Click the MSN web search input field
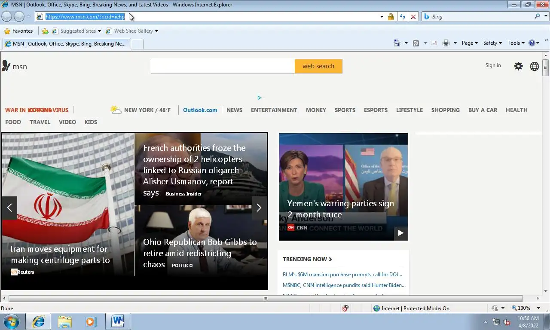Viewport: 550px width, 330px height. (x=223, y=66)
